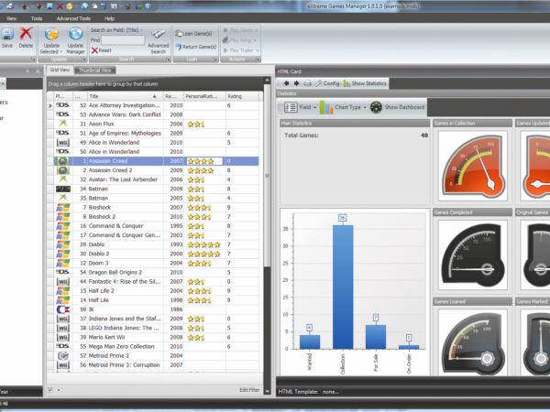Switch to the Thumbnail View tab
Screen dimensions: 550x412
[95, 70]
